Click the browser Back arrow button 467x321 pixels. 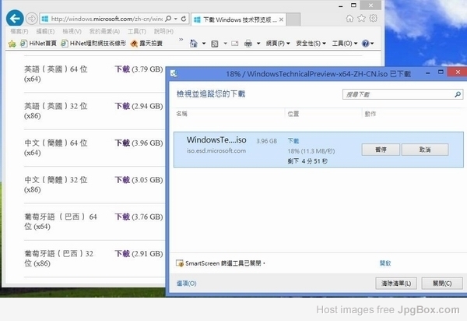coord(12,16)
